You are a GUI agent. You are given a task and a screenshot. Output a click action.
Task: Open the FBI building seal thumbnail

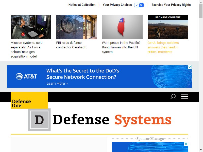tap(77, 27)
